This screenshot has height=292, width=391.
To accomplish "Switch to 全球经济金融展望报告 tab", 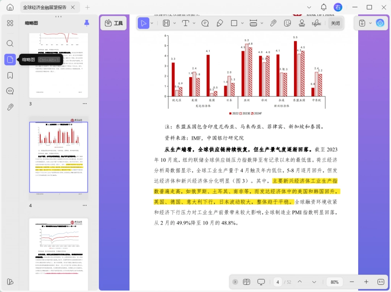I will [45, 8].
